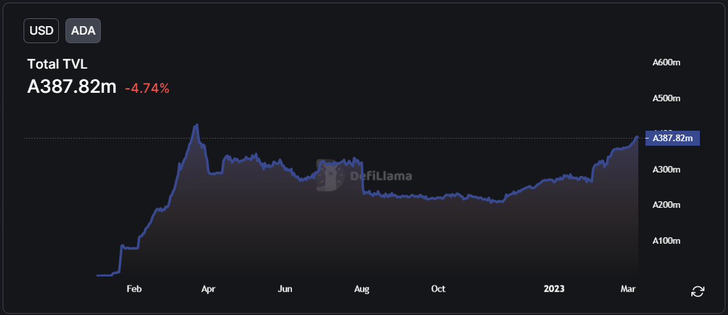
Task: Click the A600m axis label
Action: (x=666, y=63)
